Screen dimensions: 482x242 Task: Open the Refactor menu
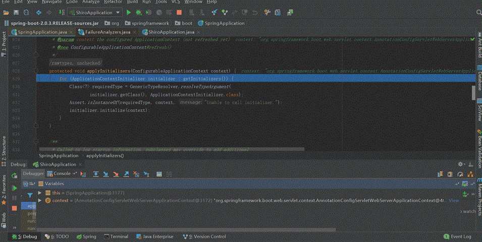113,2
